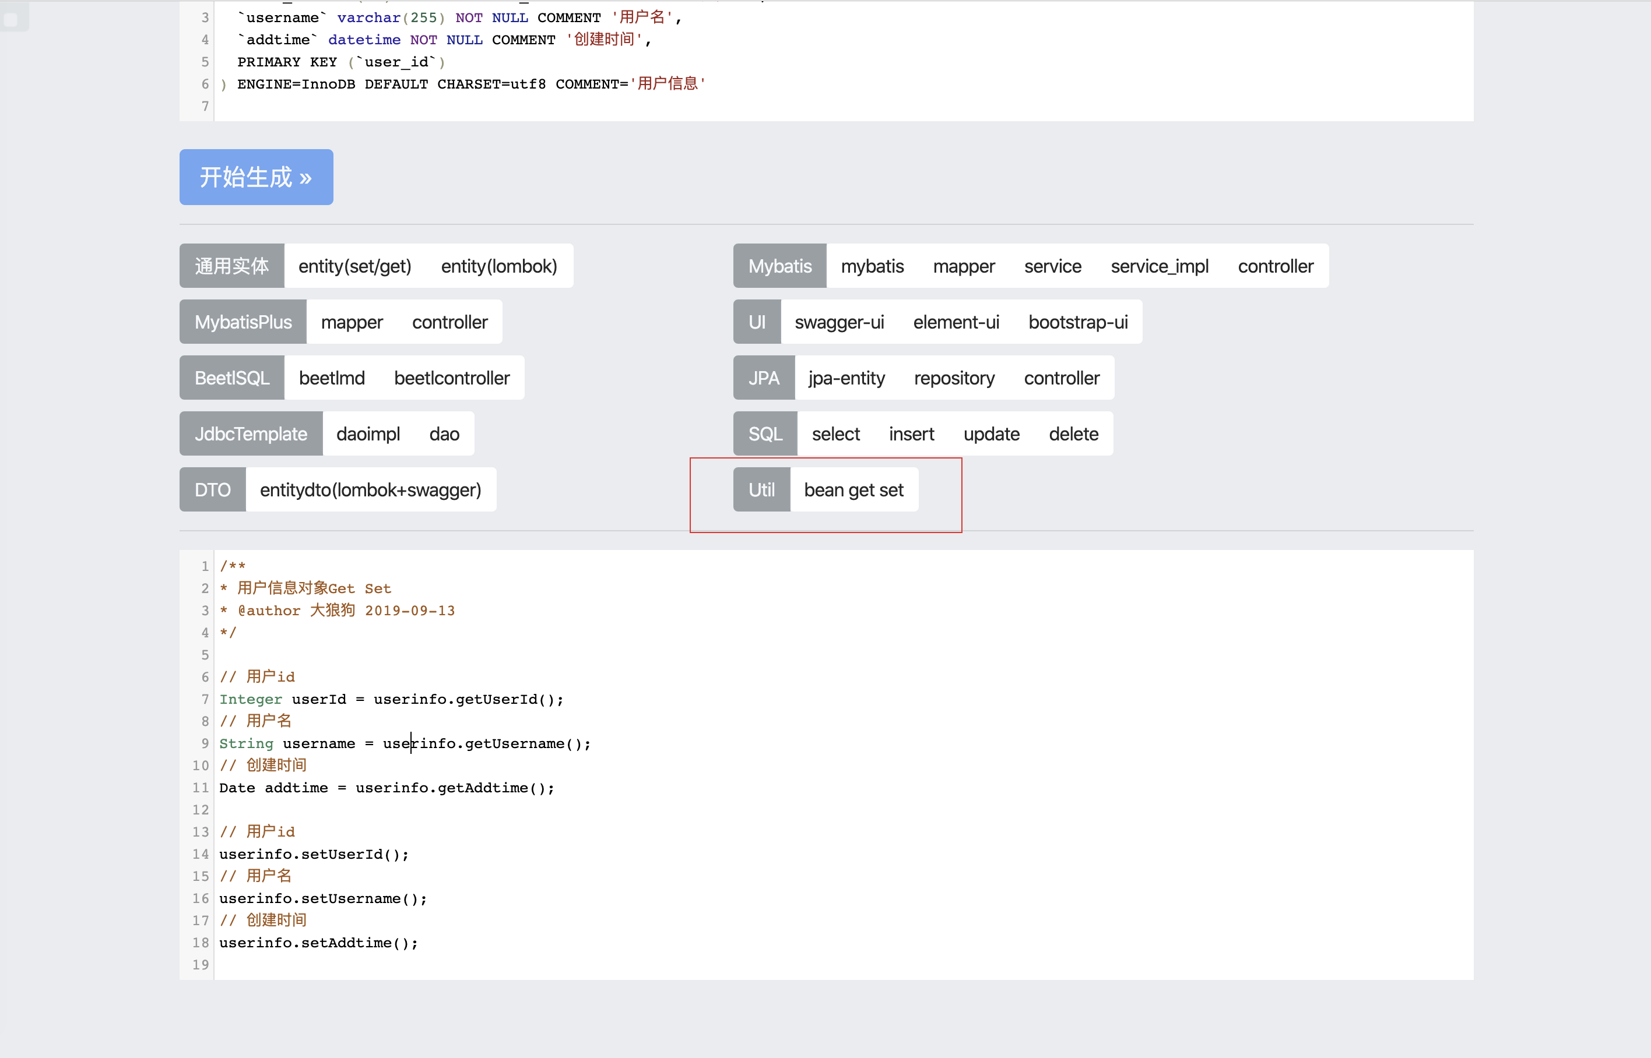
Task: Select the SQL insert option
Action: click(x=911, y=434)
